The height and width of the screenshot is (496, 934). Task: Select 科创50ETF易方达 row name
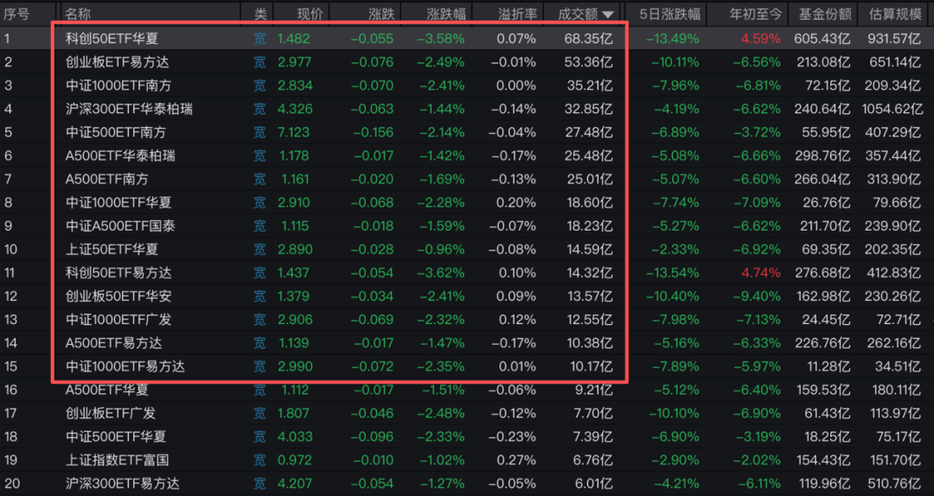point(118,273)
